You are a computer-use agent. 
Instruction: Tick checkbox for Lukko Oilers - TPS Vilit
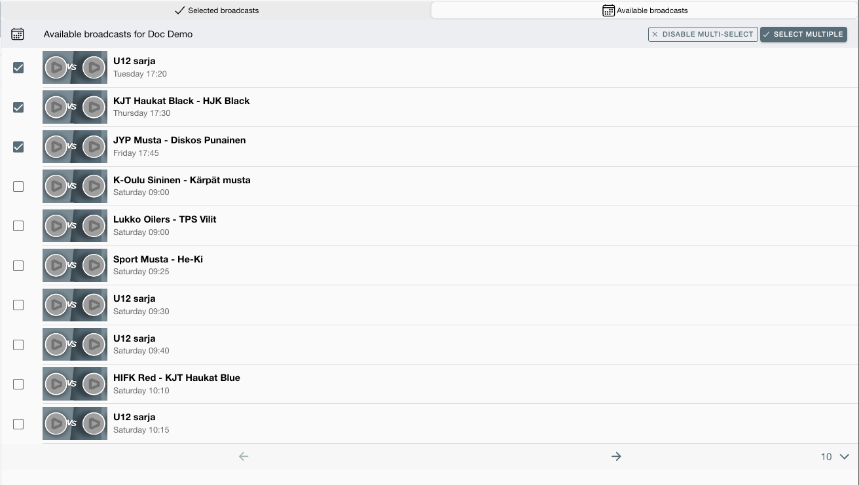(18, 226)
